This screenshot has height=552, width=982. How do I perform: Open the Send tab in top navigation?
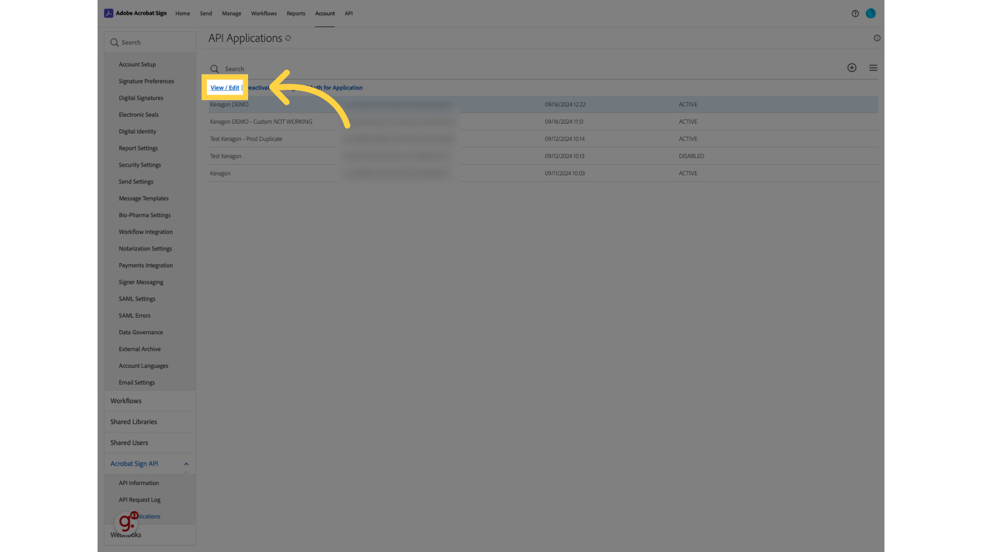(x=206, y=14)
